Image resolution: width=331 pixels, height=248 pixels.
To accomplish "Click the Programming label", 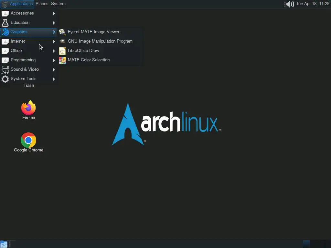I will point(23,60).
